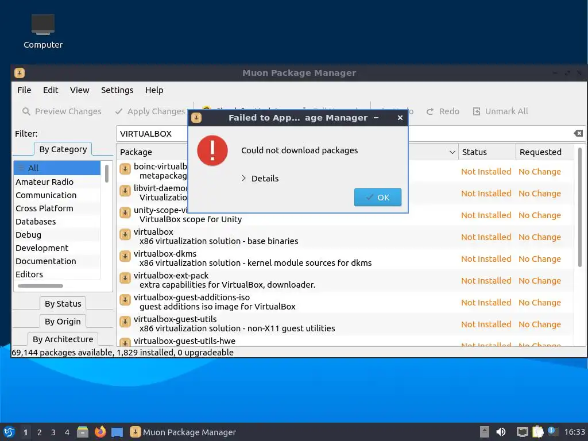
Task: Launch Firefox from the taskbar
Action: [100, 432]
